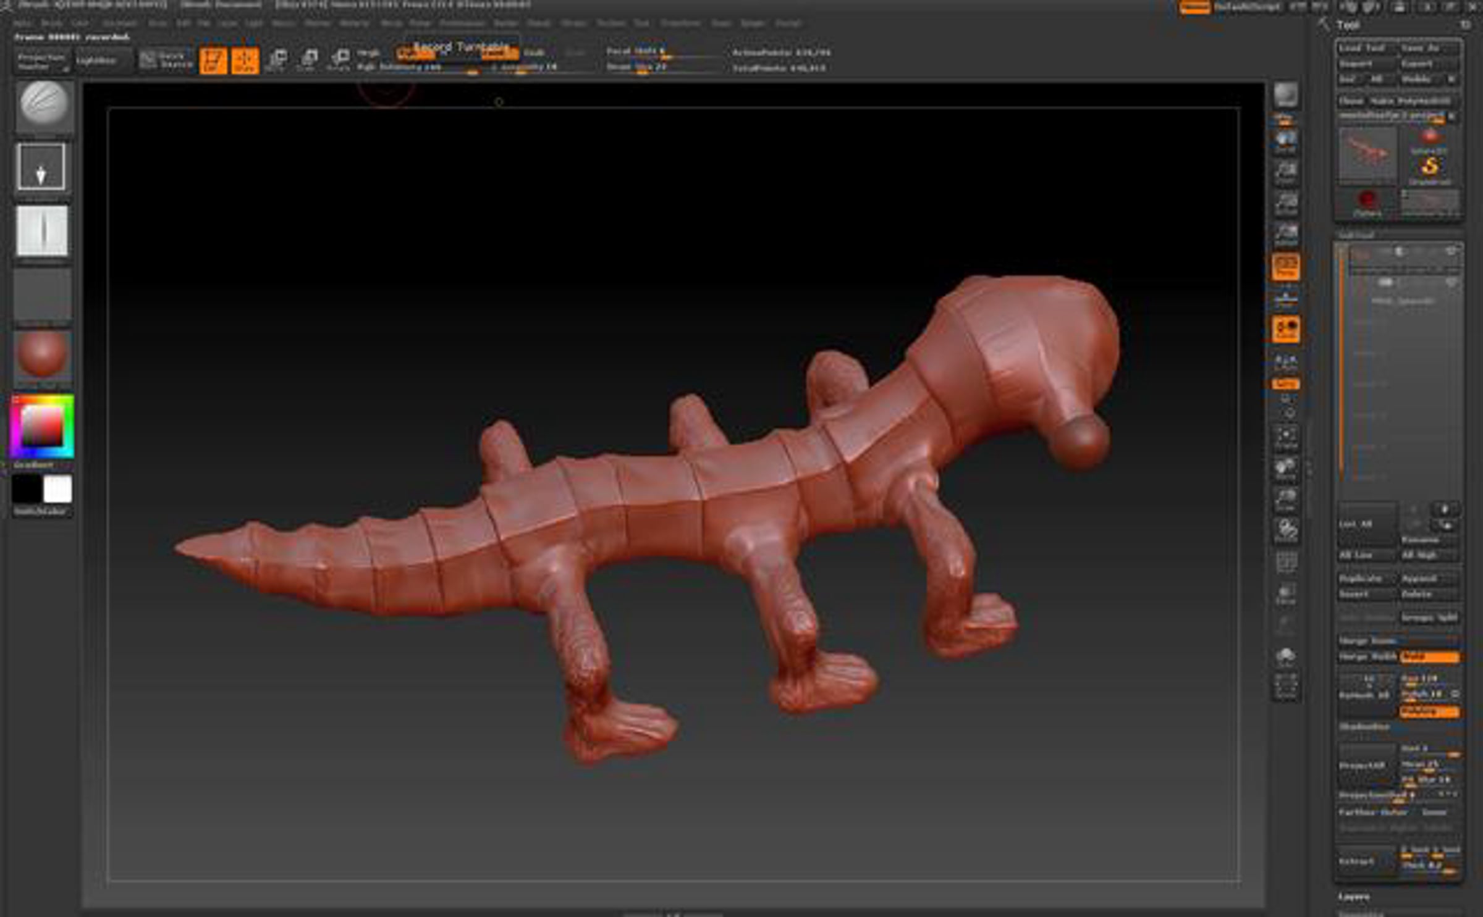Click the red material sphere thumbnail

click(42, 354)
